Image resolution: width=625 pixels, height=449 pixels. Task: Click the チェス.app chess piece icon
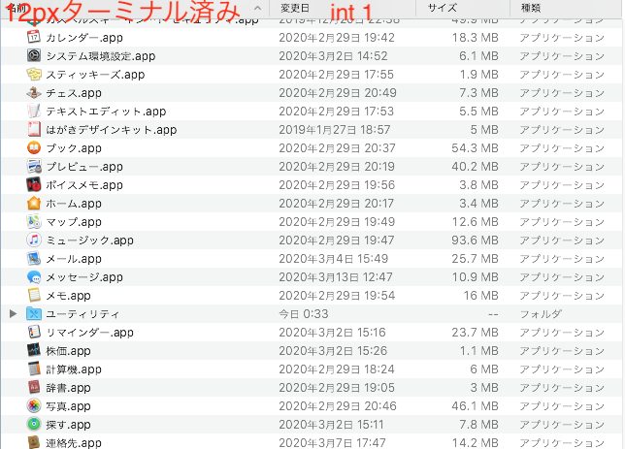pyautogui.click(x=34, y=92)
